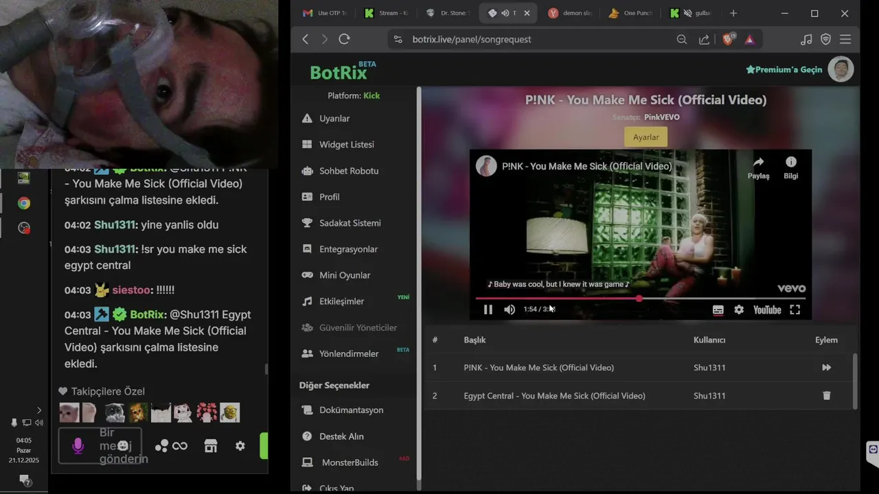Open the browser hamburger menu
879x494 pixels.
[845, 39]
